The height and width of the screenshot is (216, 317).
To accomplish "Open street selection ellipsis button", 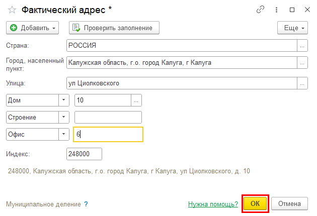I will point(302,83).
